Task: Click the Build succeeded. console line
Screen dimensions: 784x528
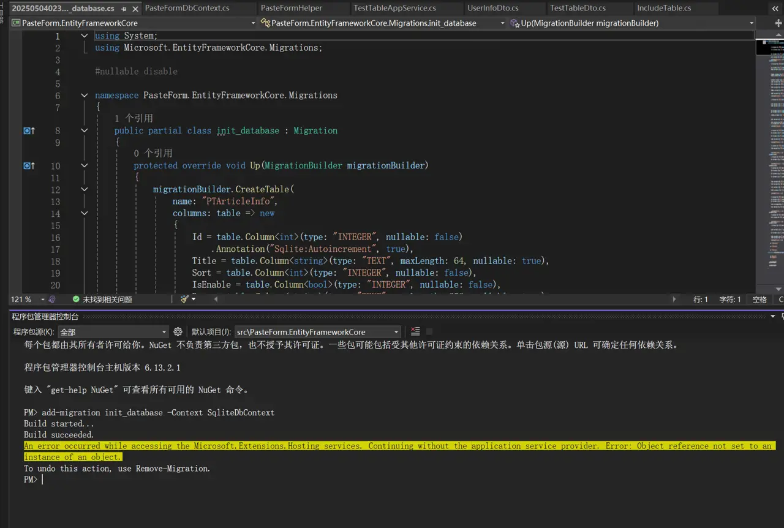Action: click(x=59, y=435)
